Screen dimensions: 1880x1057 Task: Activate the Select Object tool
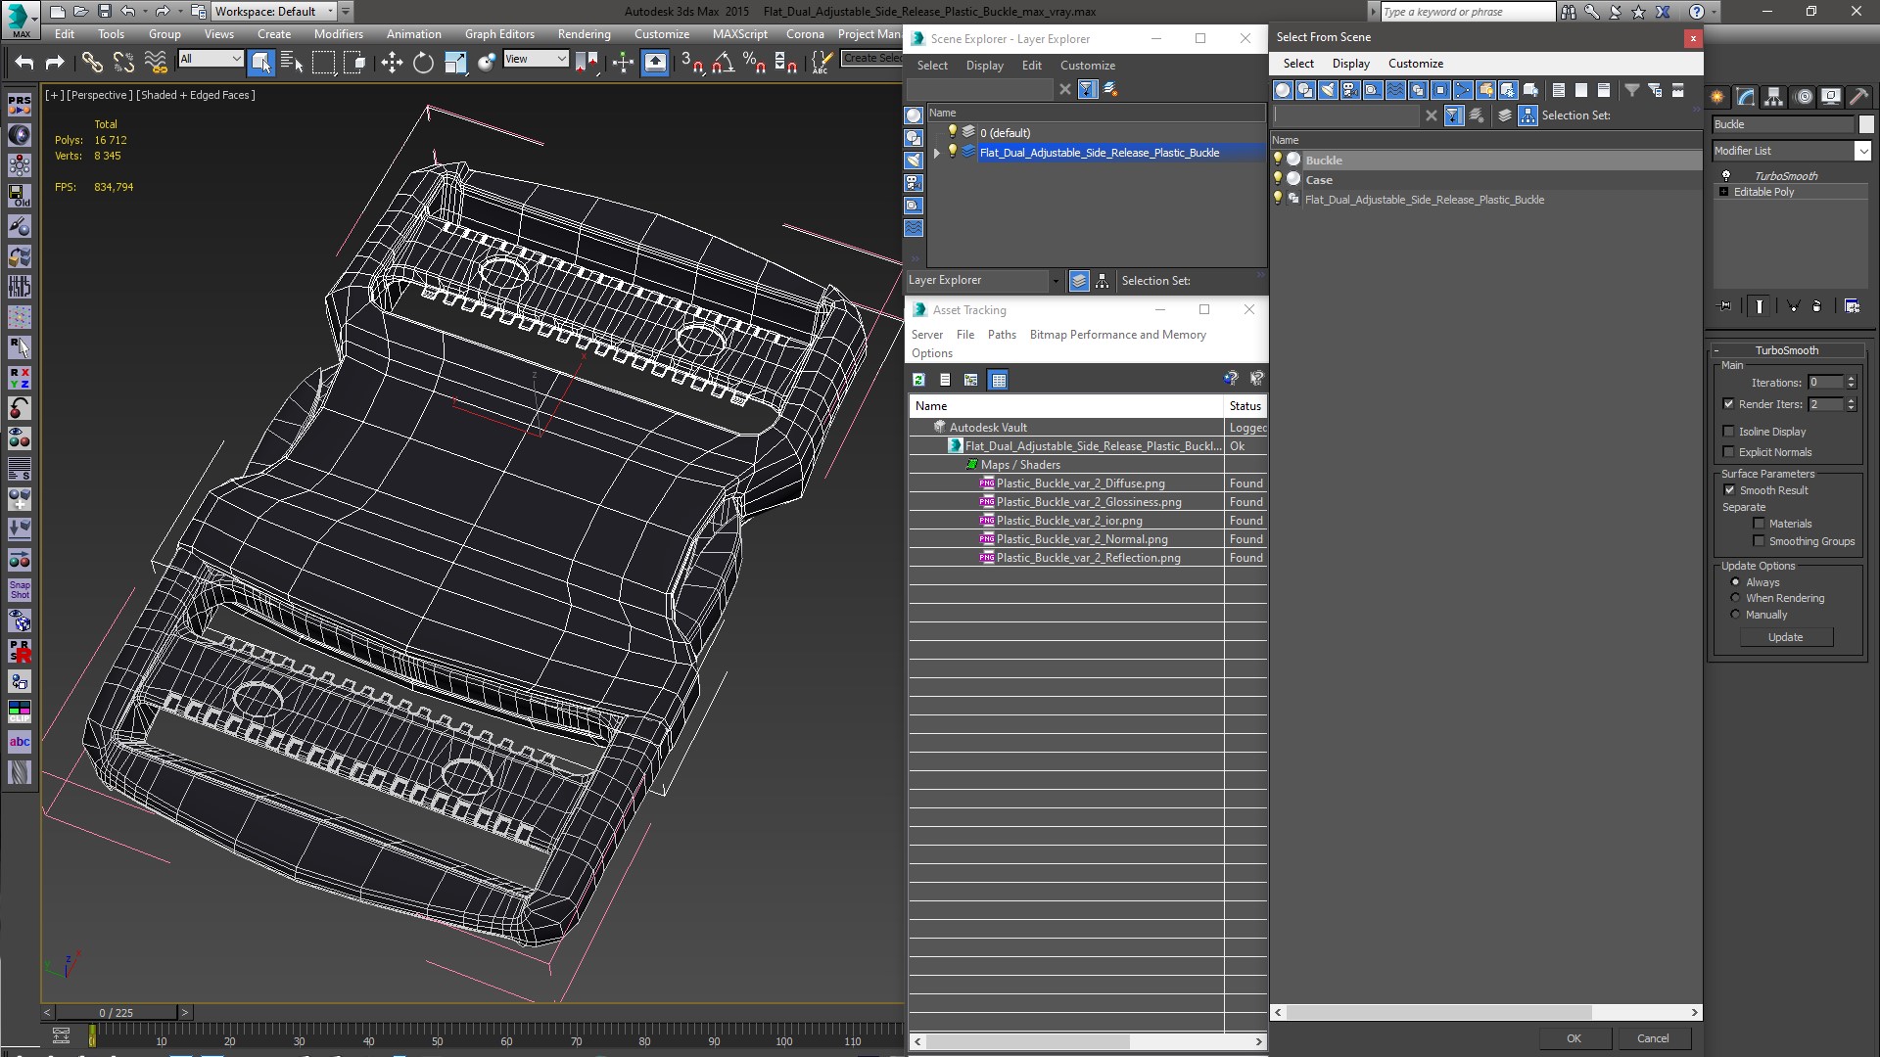tap(261, 62)
